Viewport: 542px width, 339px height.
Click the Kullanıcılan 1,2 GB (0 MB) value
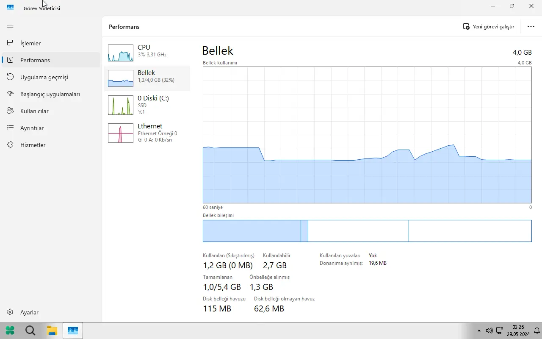coord(228,266)
